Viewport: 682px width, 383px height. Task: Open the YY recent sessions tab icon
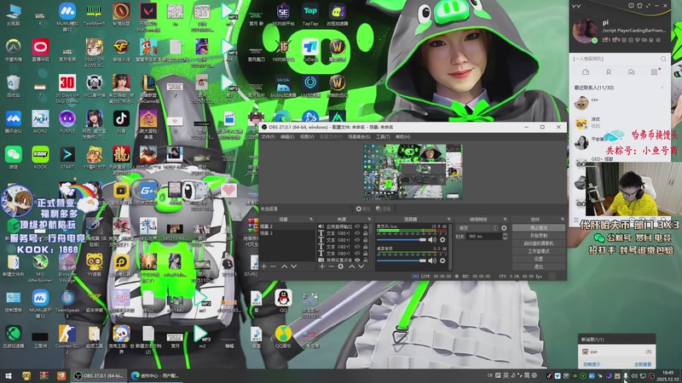[x=586, y=72]
